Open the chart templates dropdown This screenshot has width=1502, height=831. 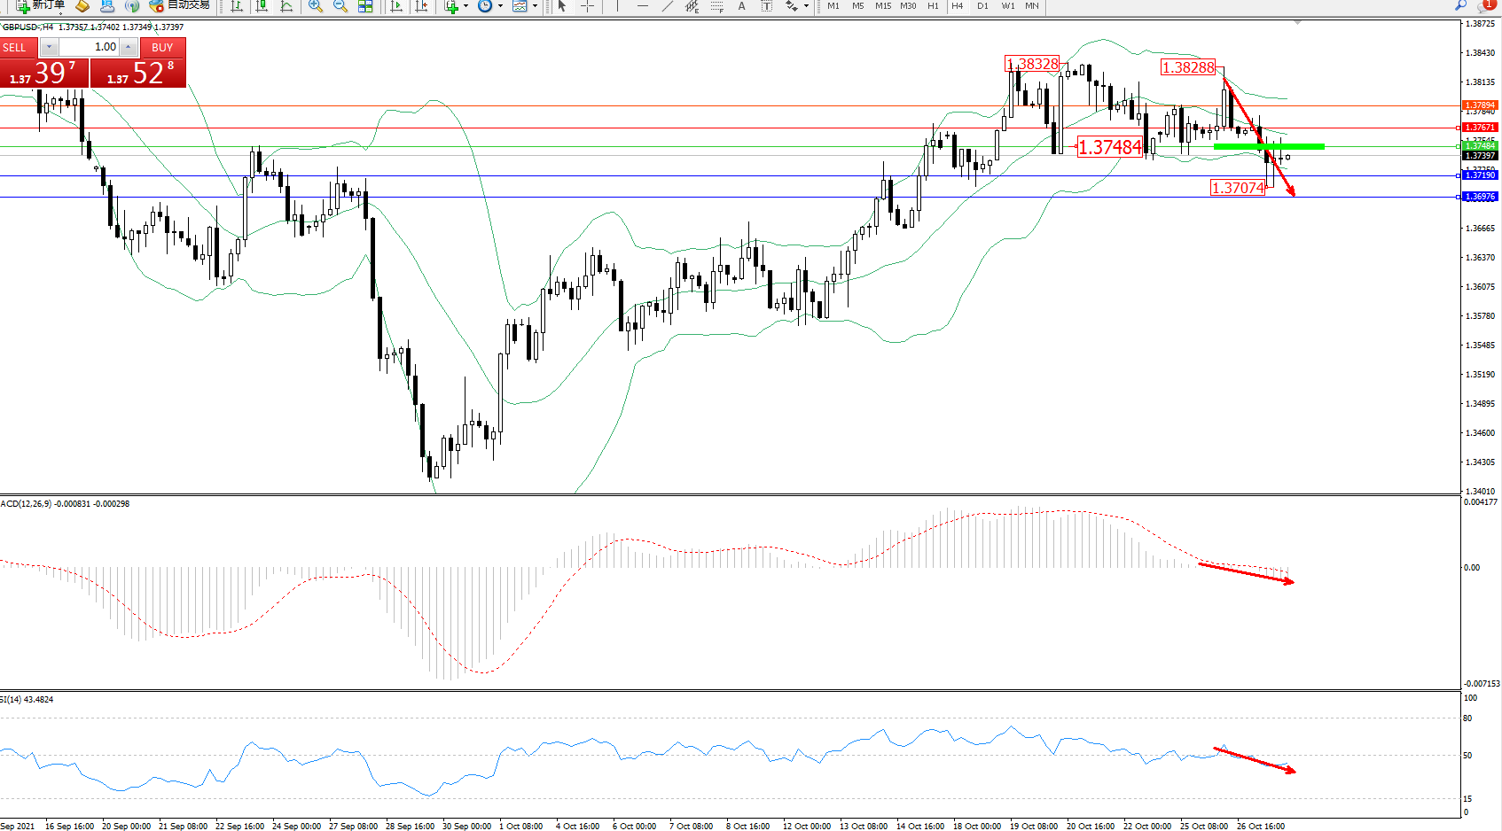[x=535, y=6]
